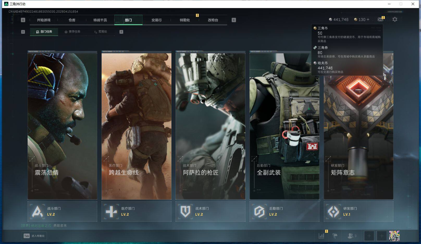Click the 研发部门 diamond icon
This screenshot has height=244, width=421.
333,212
